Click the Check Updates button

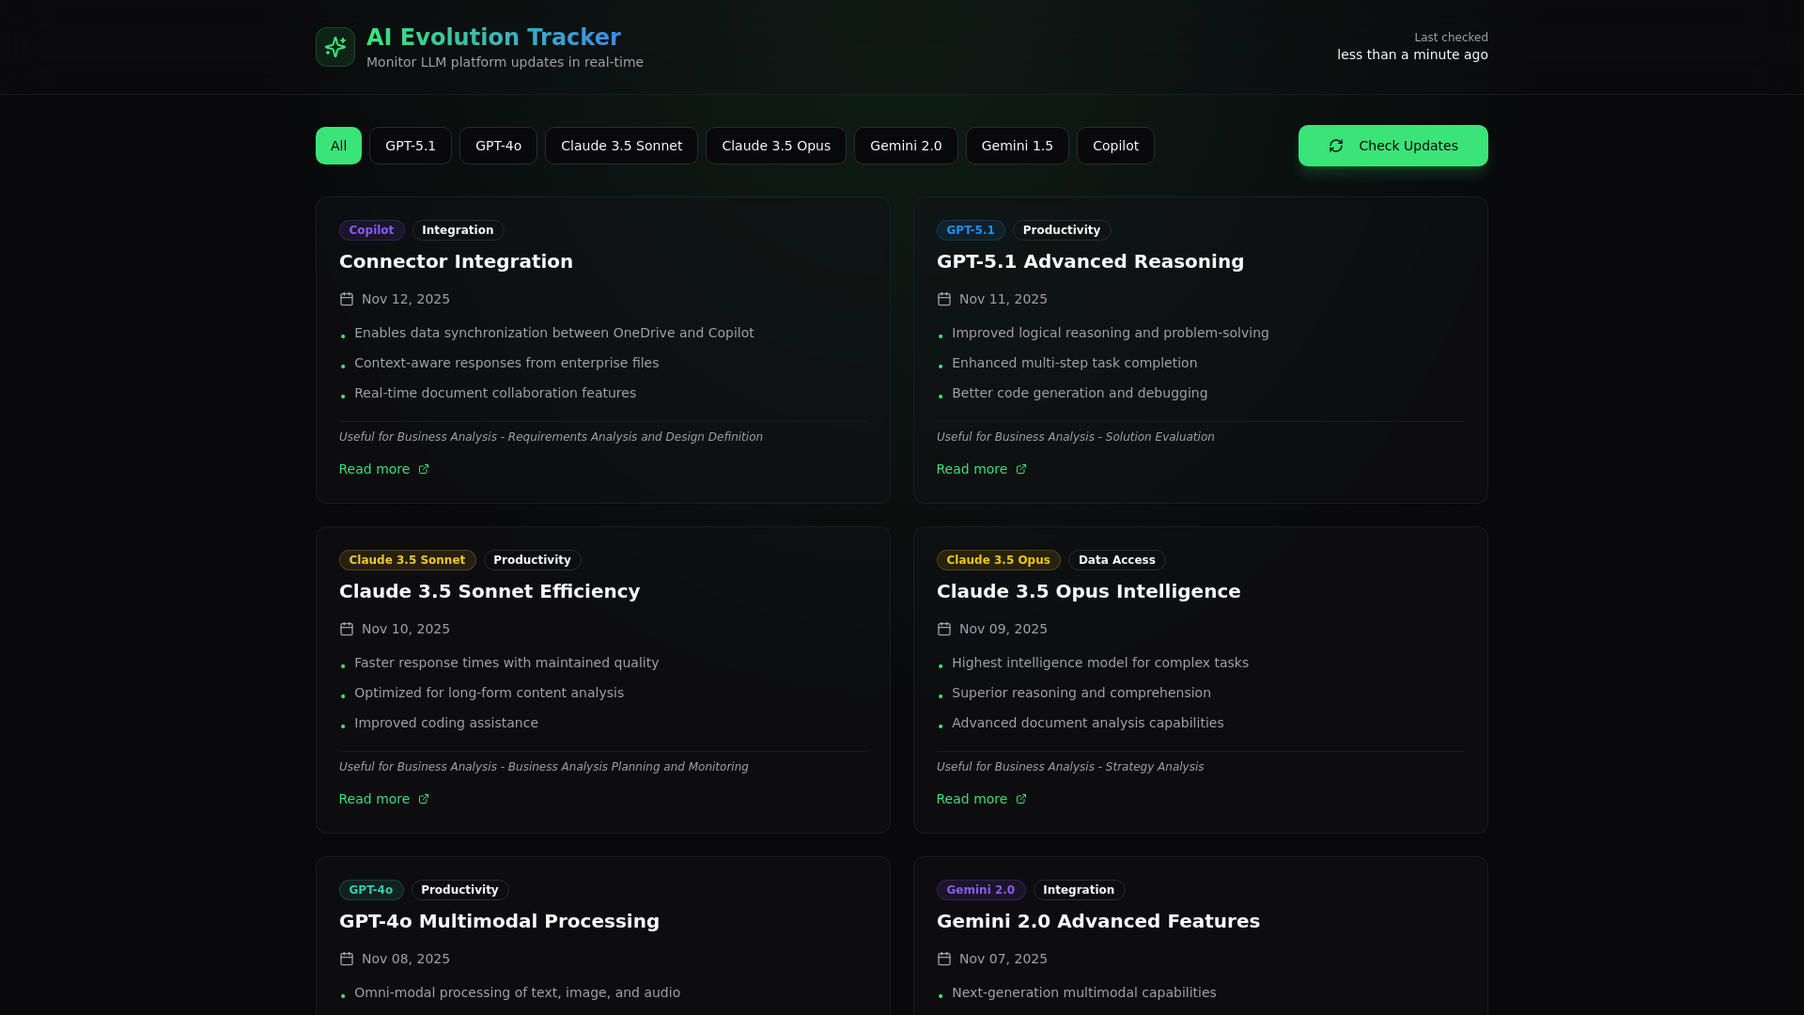point(1393,146)
